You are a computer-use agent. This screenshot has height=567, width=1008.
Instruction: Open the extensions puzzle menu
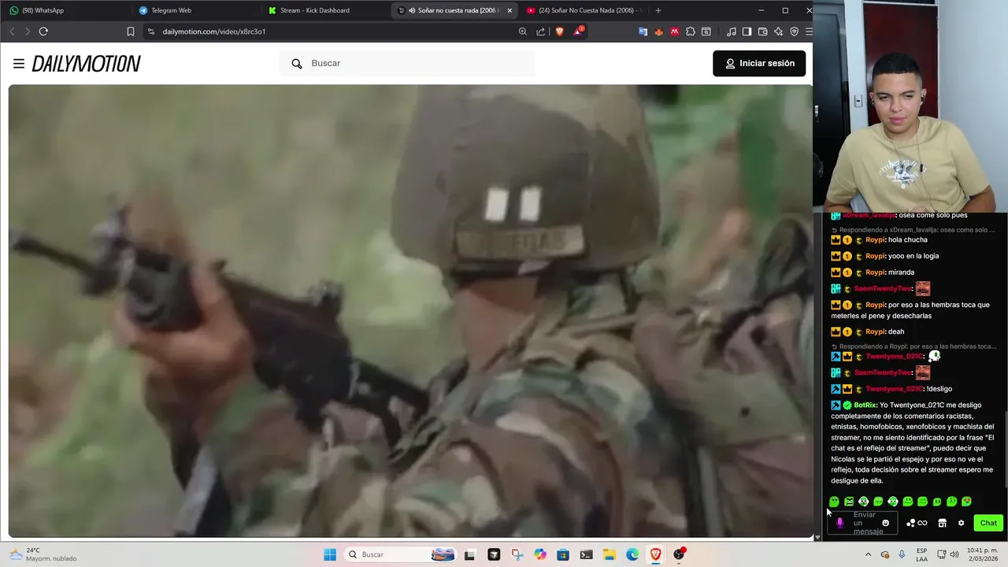click(691, 31)
